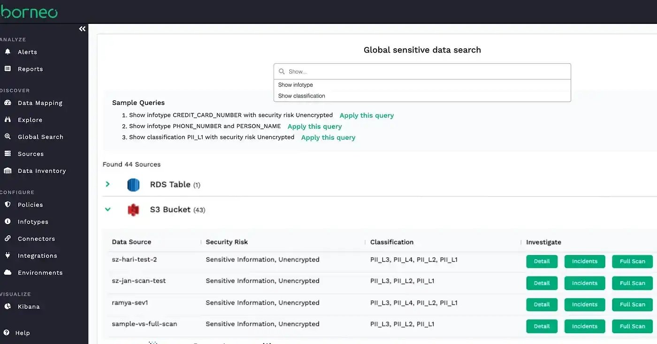Click the Help question mark icon

6,333
